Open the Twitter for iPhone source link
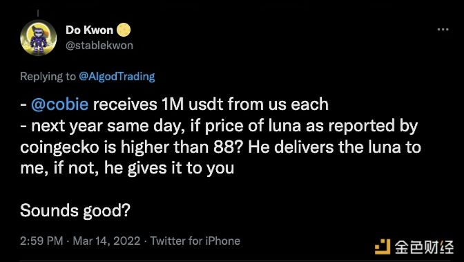Image resolution: width=464 pixels, height=262 pixels. [x=195, y=241]
